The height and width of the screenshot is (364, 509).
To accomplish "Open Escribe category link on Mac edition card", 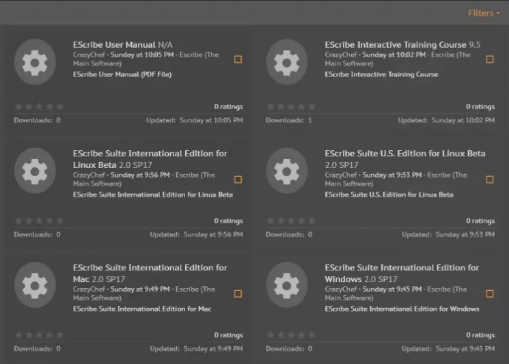I will click(143, 294).
